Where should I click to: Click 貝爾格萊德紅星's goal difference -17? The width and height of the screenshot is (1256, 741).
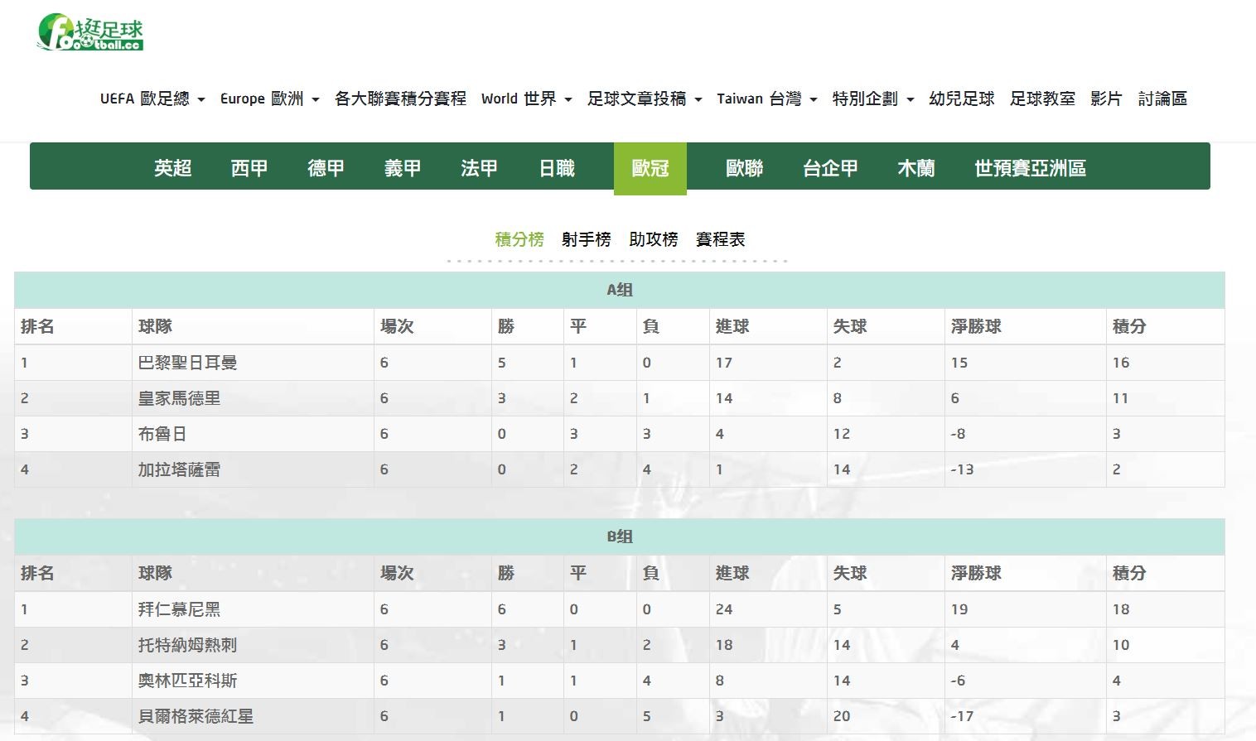pyautogui.click(x=962, y=716)
